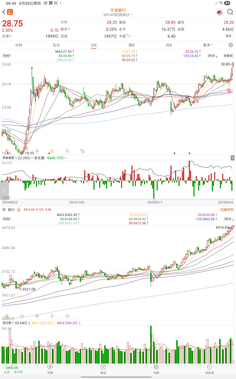Image resolution: width=236 pixels, height=379 pixels.
Task: Tap the Wi-Fi status icon
Action: coord(221,3)
